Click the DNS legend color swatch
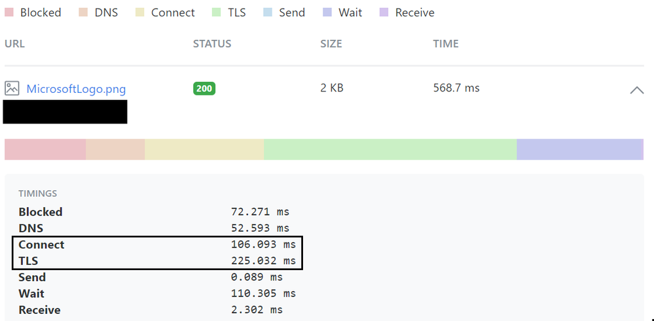Viewport: 654px width, 321px height. [83, 12]
